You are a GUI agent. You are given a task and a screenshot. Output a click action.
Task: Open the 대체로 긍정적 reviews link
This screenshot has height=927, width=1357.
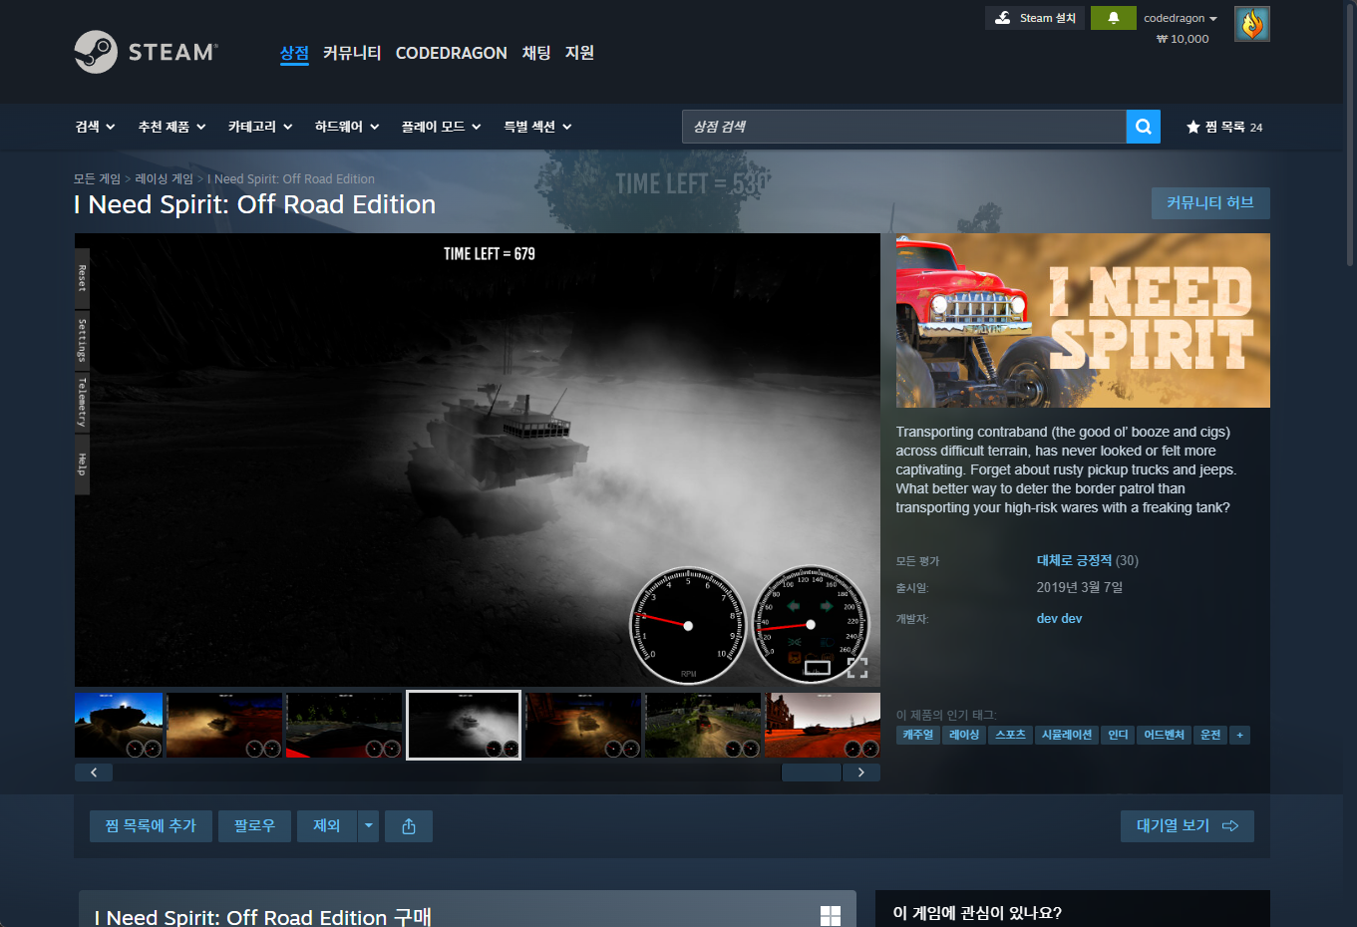[x=1074, y=561]
